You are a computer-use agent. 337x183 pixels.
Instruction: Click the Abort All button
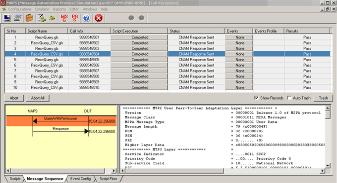[38, 98]
